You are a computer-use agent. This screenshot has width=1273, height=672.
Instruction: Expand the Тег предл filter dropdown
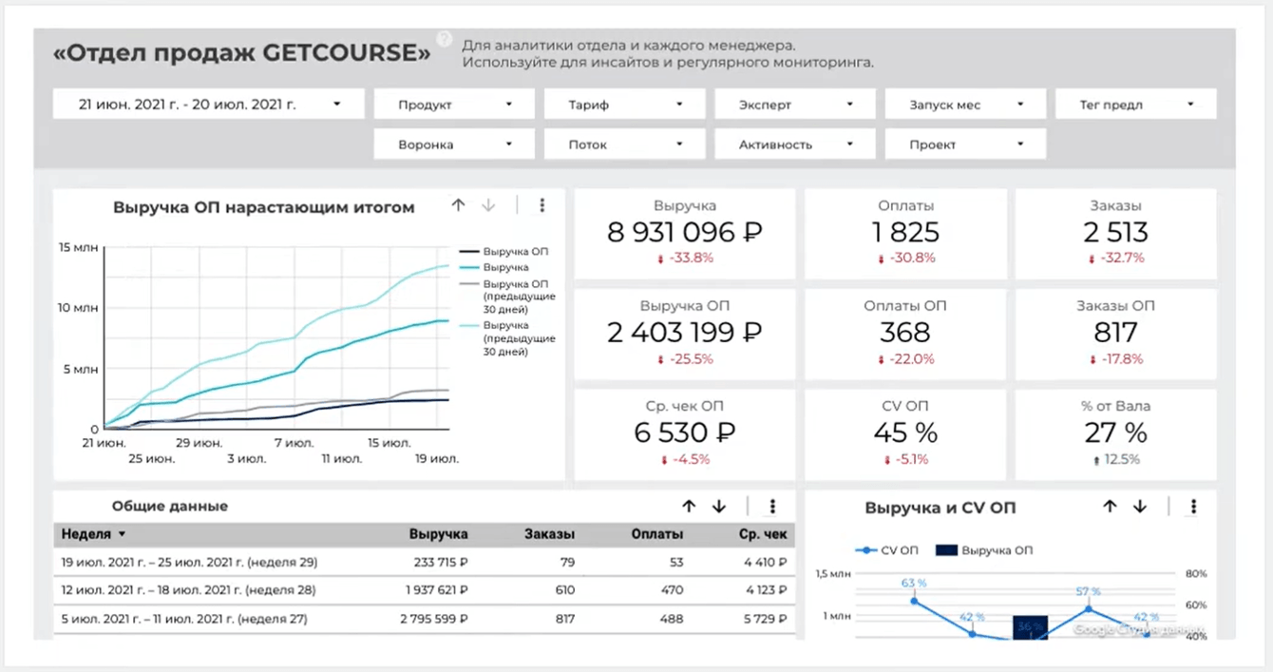1136,105
